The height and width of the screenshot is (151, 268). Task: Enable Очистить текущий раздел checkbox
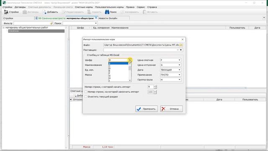(x=86, y=96)
